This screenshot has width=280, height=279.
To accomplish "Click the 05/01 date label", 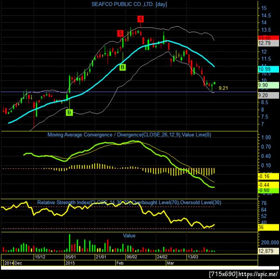I will pos(71,257).
